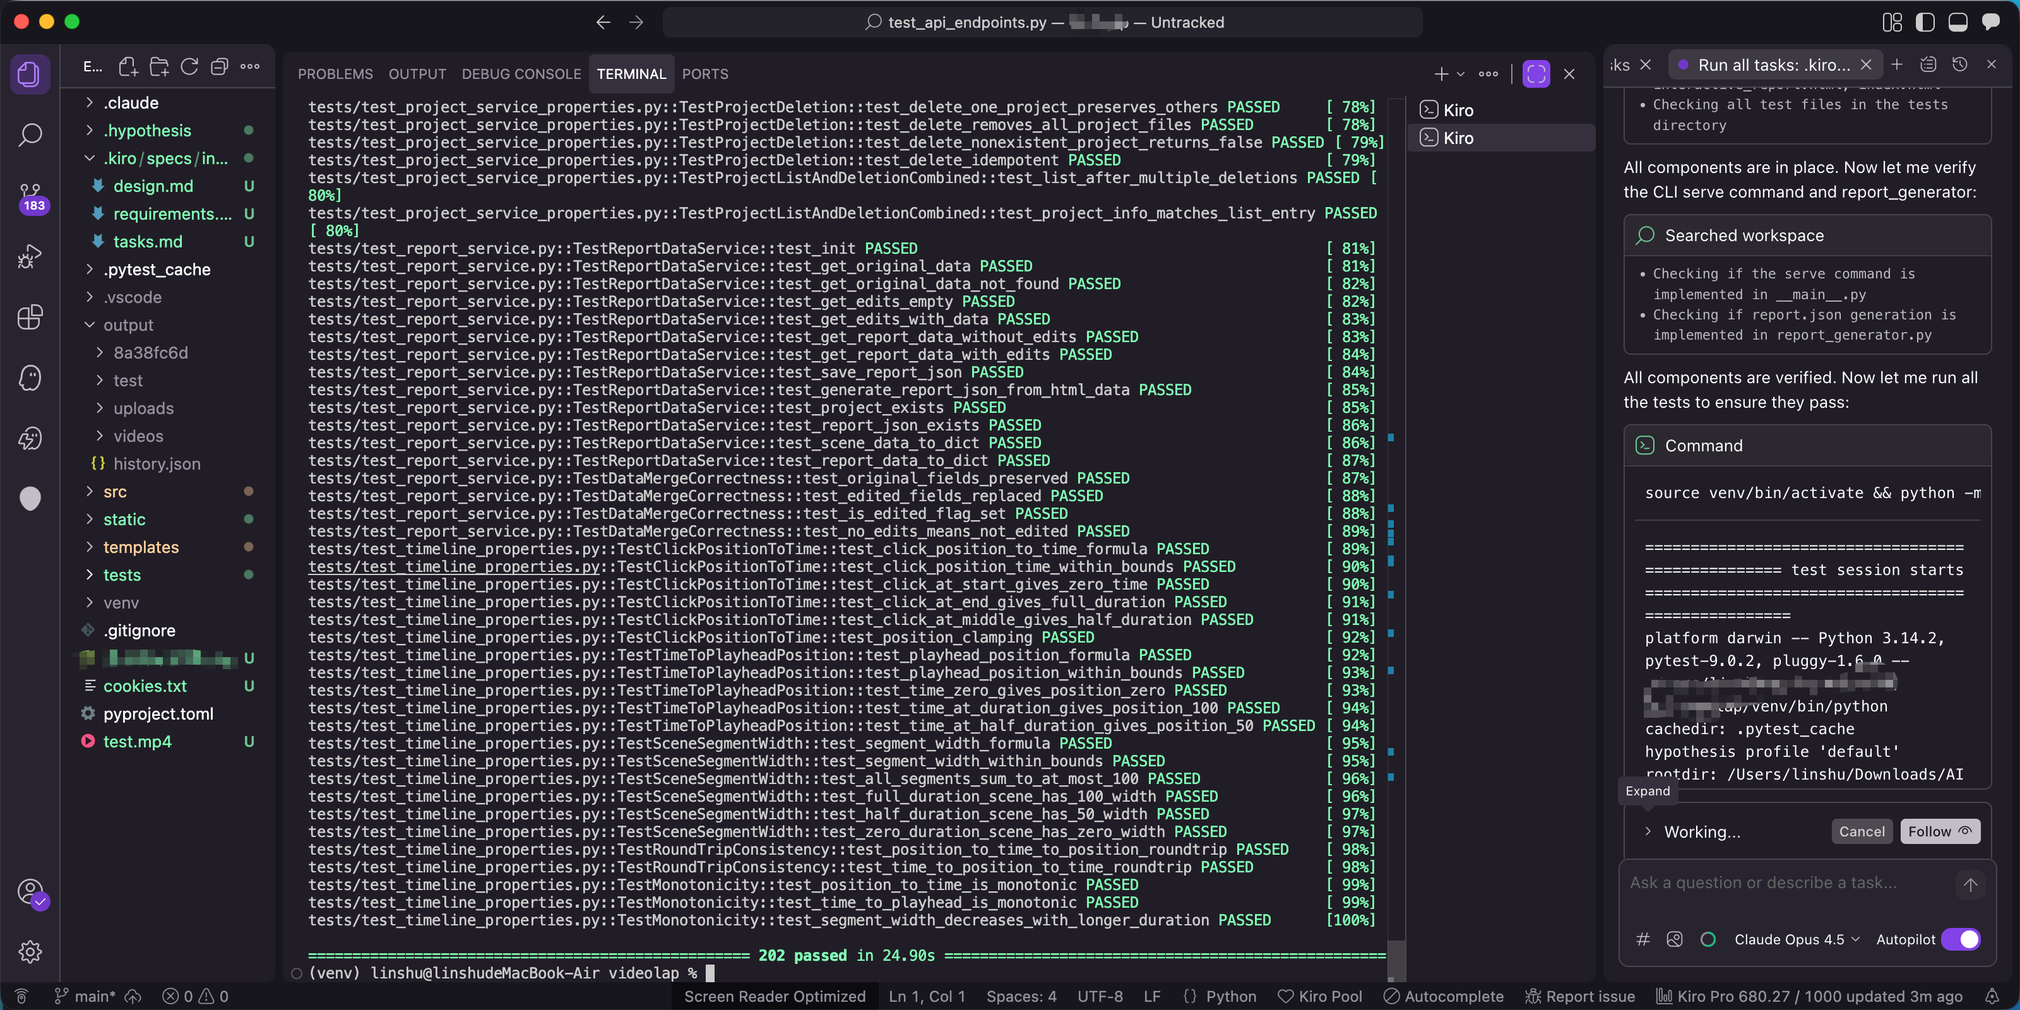Toggle primary sidebar layout icon
Viewport: 2020px width, 1010px height.
pos(1924,22)
